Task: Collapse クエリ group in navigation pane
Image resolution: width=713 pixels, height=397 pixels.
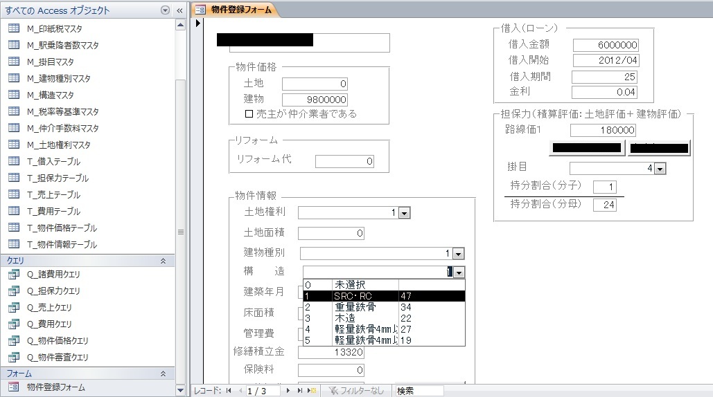Action: (163, 261)
